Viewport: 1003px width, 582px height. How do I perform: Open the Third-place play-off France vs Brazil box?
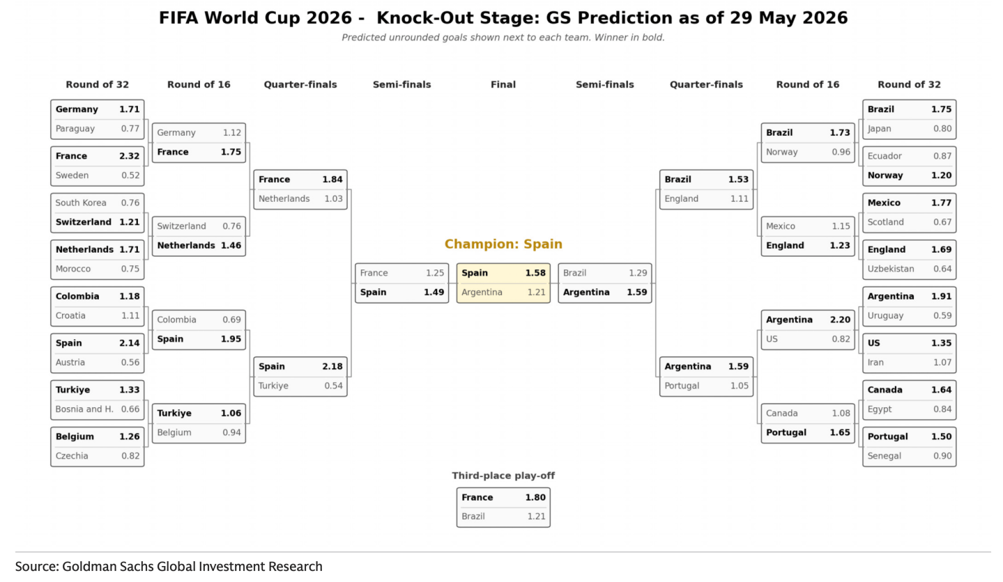(x=503, y=507)
